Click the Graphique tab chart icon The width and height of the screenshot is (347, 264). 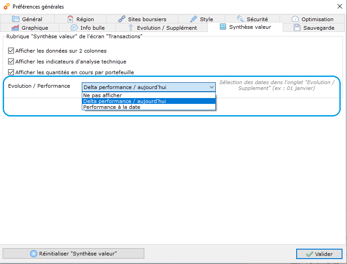click(x=15, y=28)
